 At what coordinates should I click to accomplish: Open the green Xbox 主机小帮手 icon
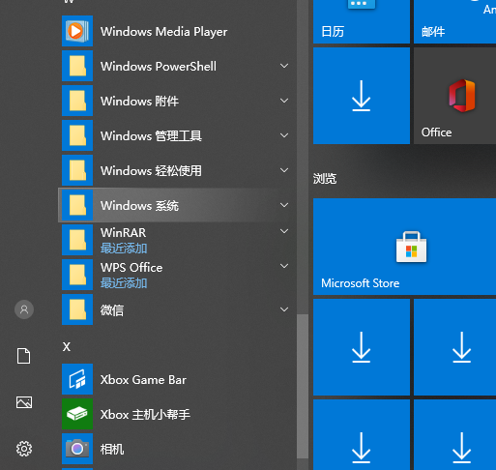[x=77, y=414]
